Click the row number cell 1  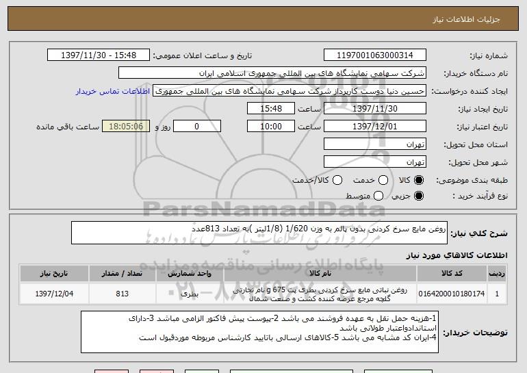pyautogui.click(x=497, y=294)
